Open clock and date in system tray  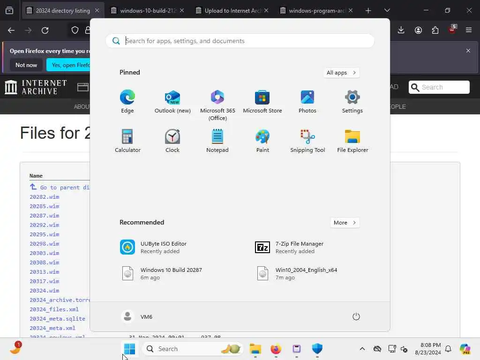pyautogui.click(x=427, y=349)
